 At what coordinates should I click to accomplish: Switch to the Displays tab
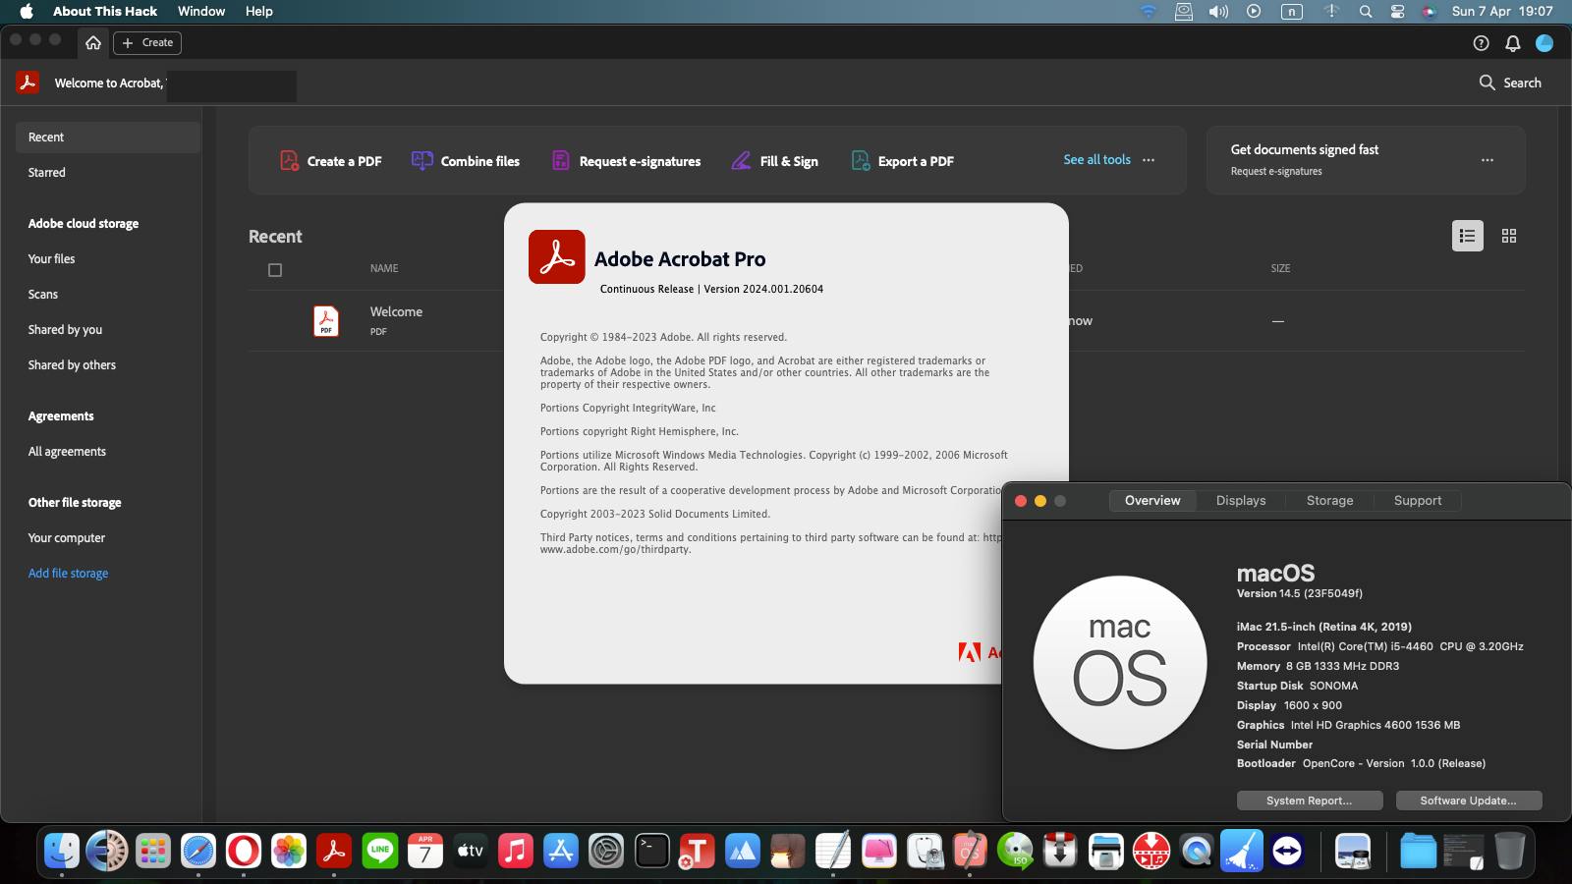tap(1241, 500)
